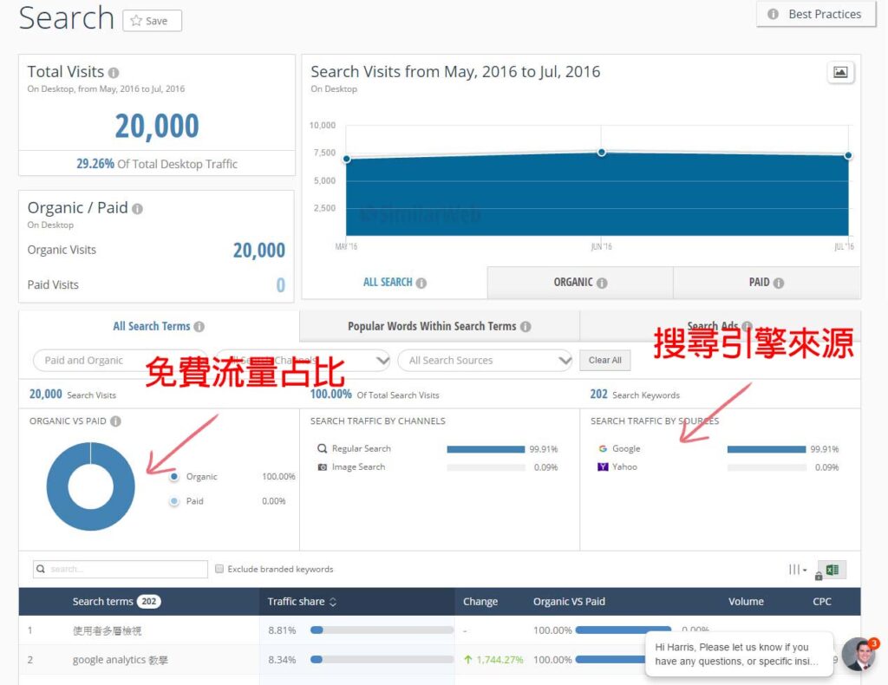Viewport: 888px width, 685px height.
Task: Click the Popular Words info icon
Action: tap(526, 327)
